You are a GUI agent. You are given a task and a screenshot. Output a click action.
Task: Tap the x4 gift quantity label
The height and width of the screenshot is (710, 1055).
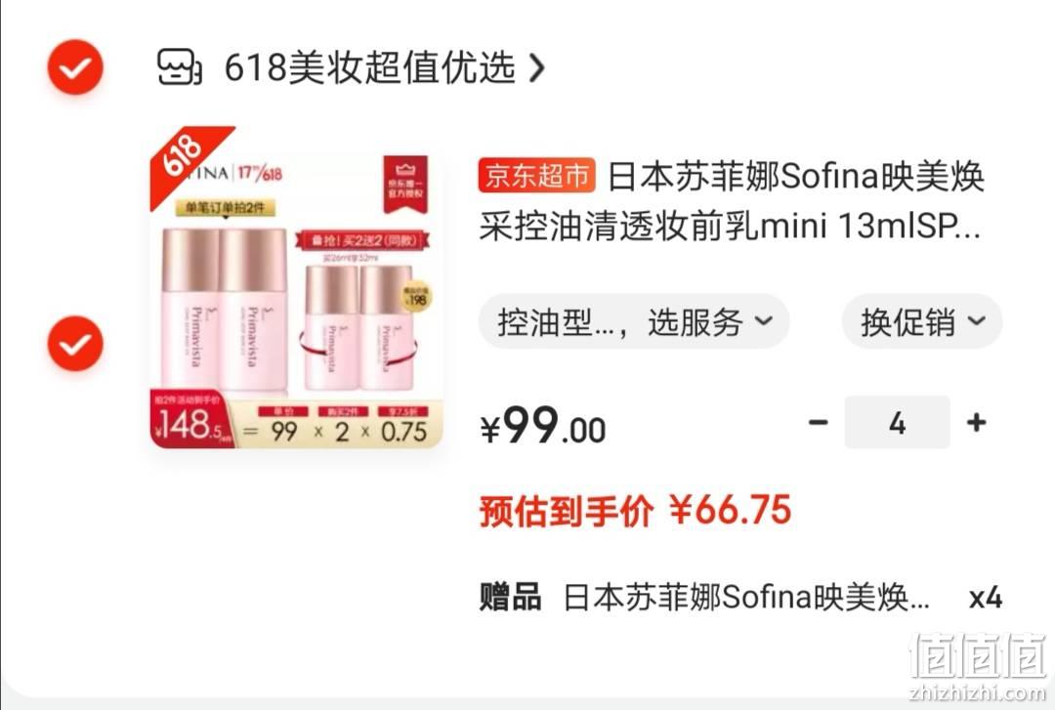[985, 598]
